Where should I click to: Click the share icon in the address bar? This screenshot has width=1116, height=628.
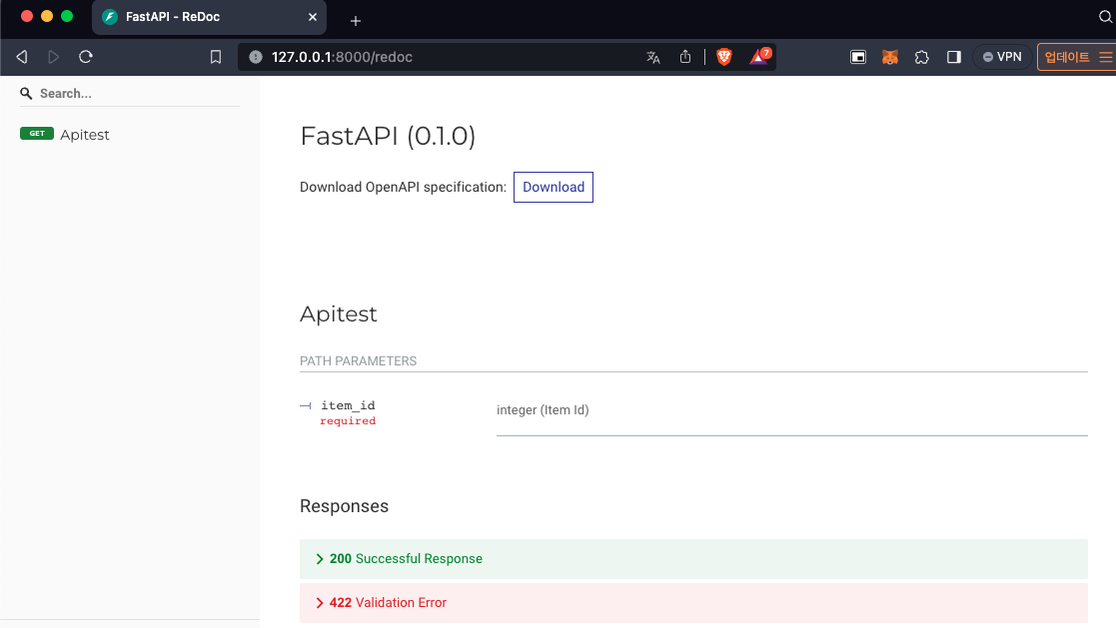[685, 57]
